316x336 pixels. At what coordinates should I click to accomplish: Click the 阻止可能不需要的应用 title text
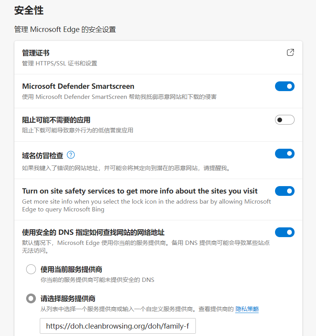[x=56, y=120]
